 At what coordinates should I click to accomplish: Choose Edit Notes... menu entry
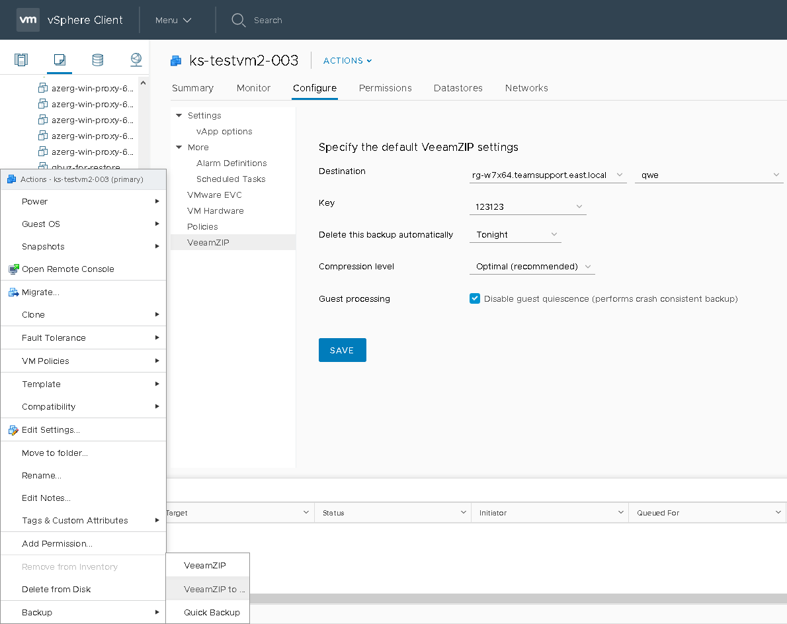coord(83,498)
